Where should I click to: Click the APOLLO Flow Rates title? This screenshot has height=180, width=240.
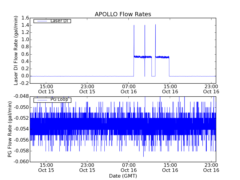click(x=123, y=14)
